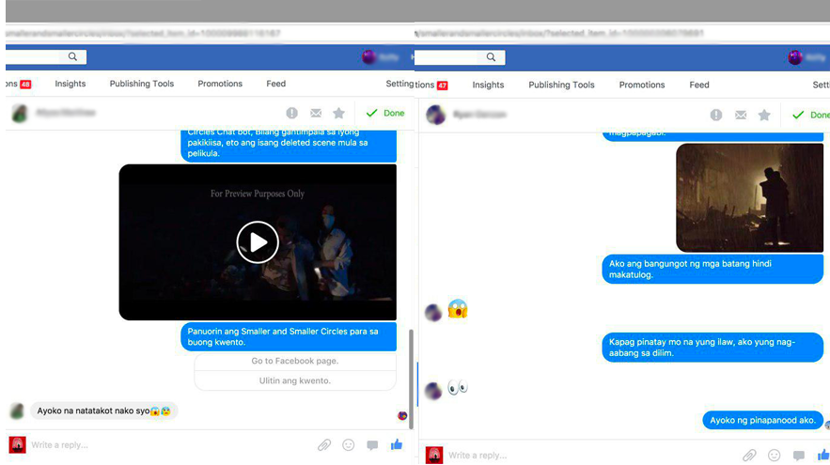Screen dimensions: 830x465
Task: Star the right conversation
Action: point(764,115)
